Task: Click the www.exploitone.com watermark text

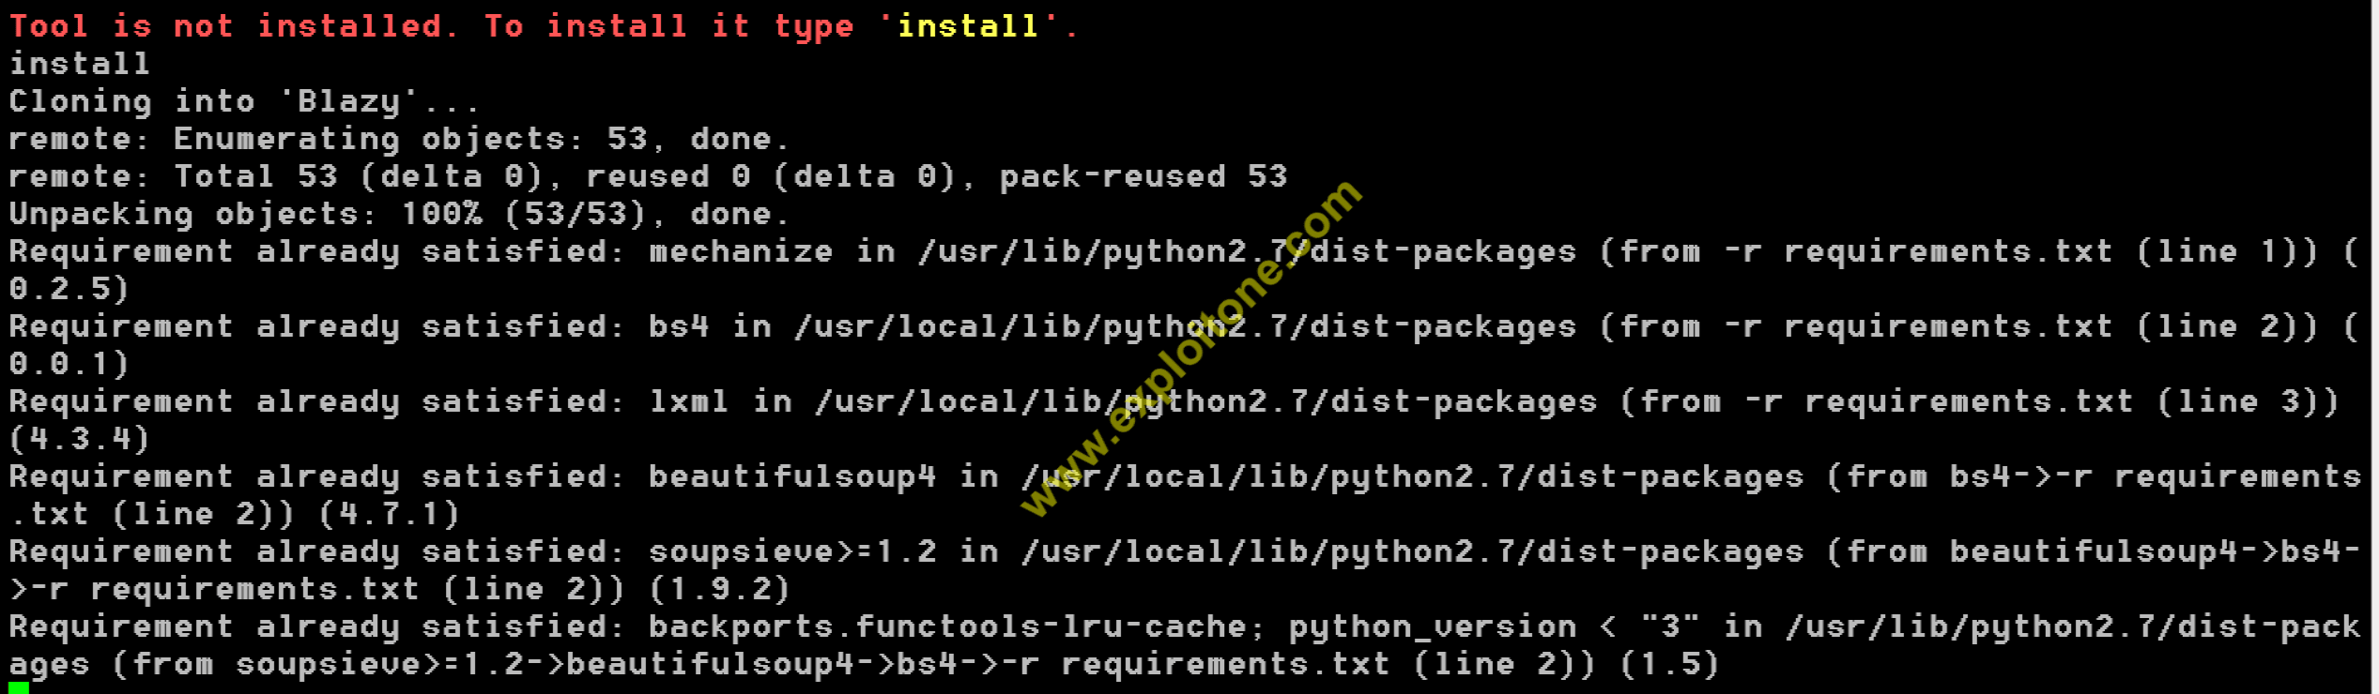Action: [1190, 347]
